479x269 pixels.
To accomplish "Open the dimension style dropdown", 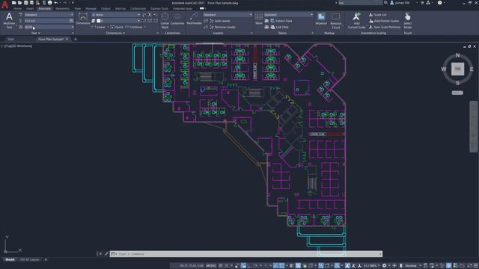I will point(116,15).
